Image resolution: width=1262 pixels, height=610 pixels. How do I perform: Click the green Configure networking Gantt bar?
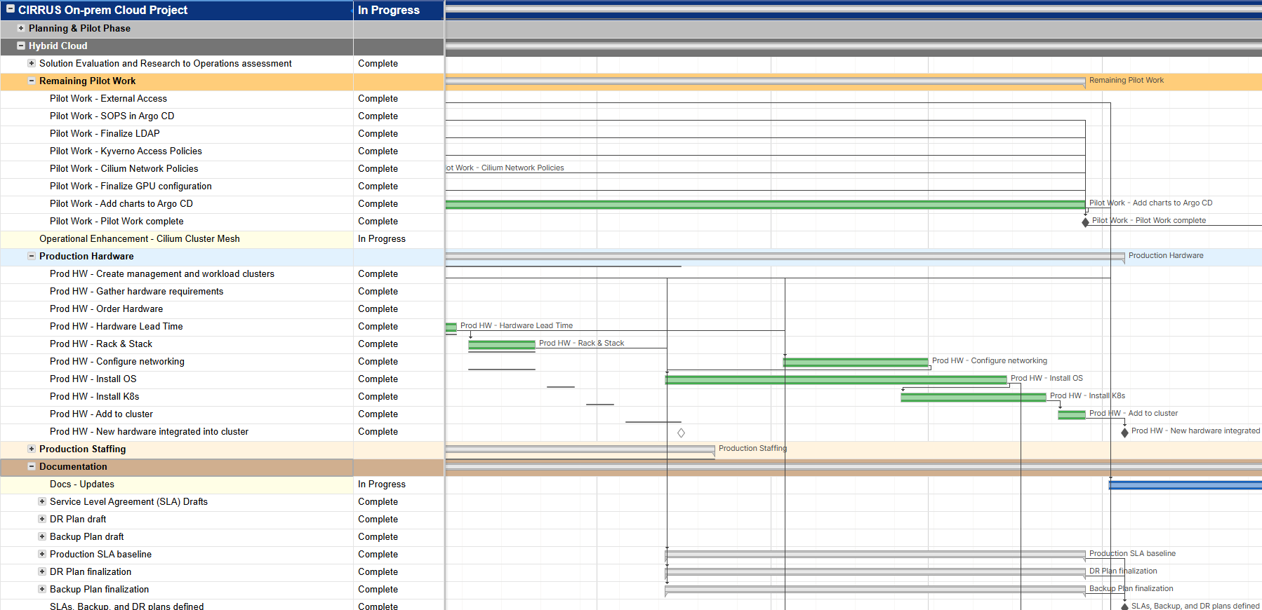(x=856, y=362)
